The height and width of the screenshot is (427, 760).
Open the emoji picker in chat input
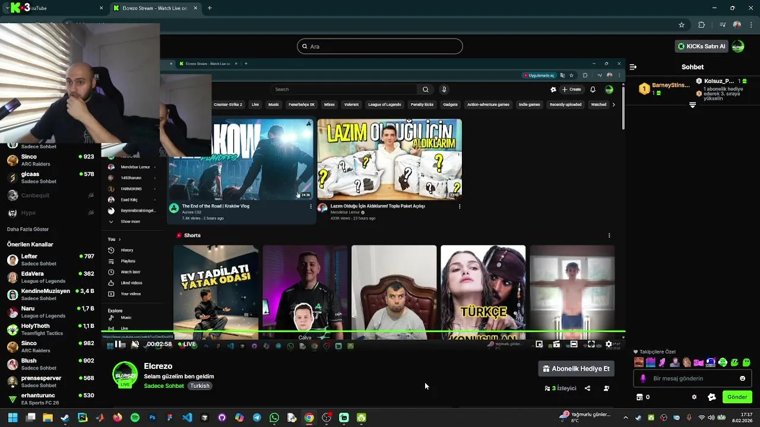[742, 378]
